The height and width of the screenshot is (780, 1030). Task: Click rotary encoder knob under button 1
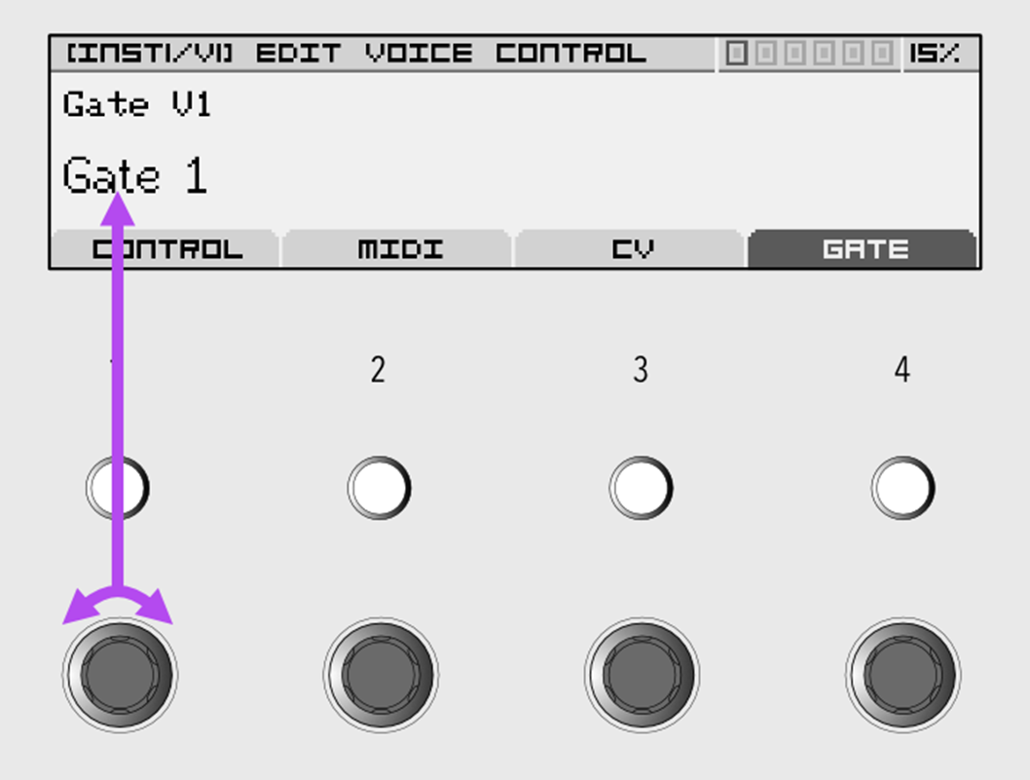[x=120, y=675]
